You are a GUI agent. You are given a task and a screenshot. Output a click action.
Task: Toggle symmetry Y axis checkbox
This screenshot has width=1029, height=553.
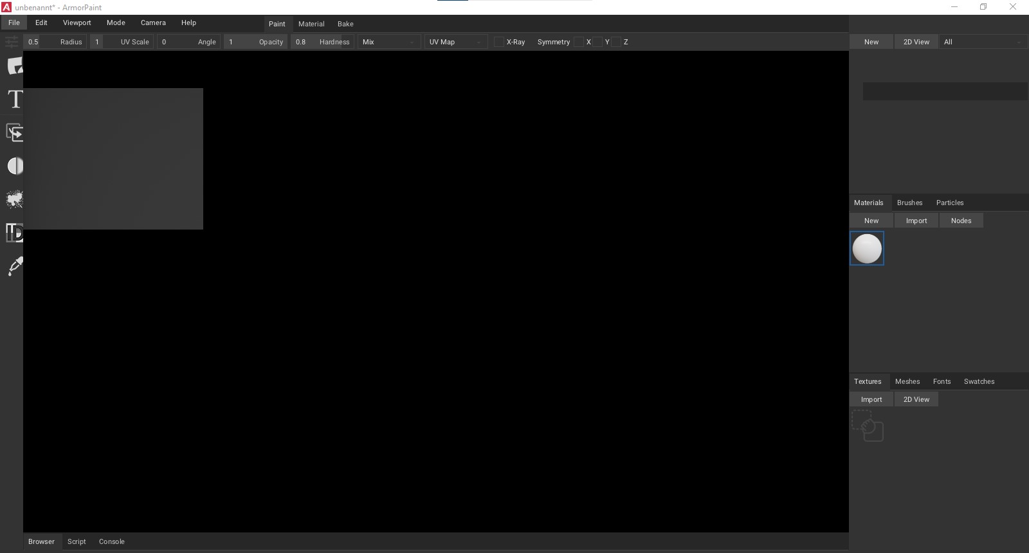(x=597, y=42)
